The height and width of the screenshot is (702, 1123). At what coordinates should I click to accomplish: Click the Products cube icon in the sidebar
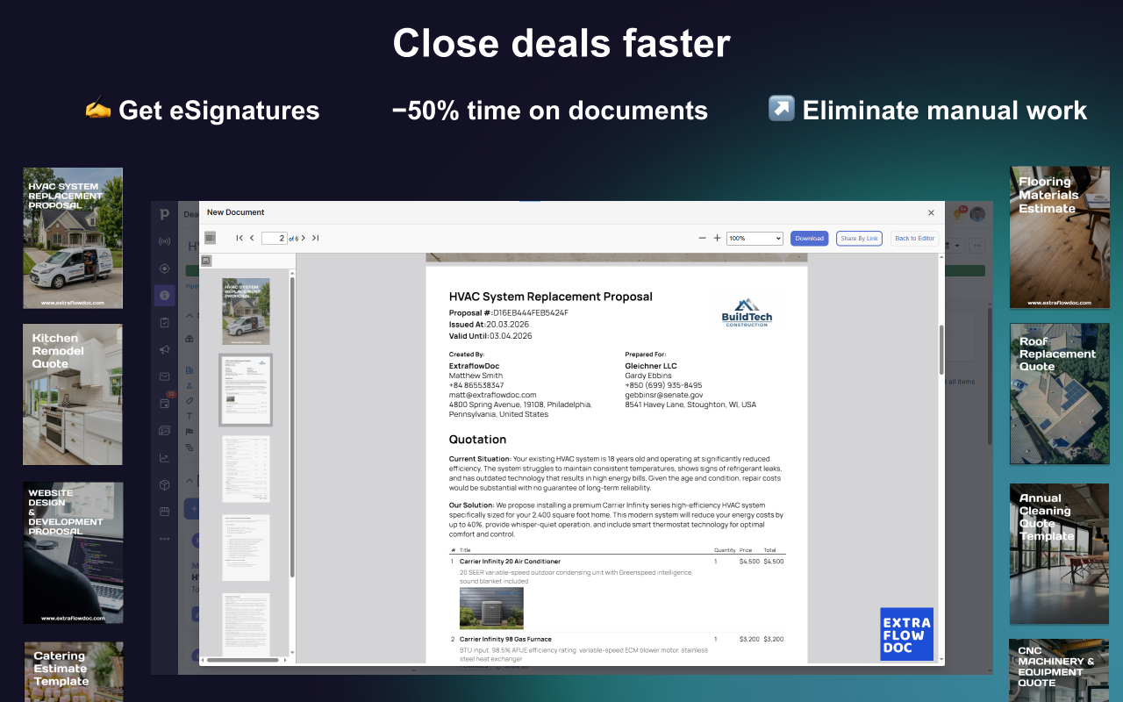click(x=164, y=484)
